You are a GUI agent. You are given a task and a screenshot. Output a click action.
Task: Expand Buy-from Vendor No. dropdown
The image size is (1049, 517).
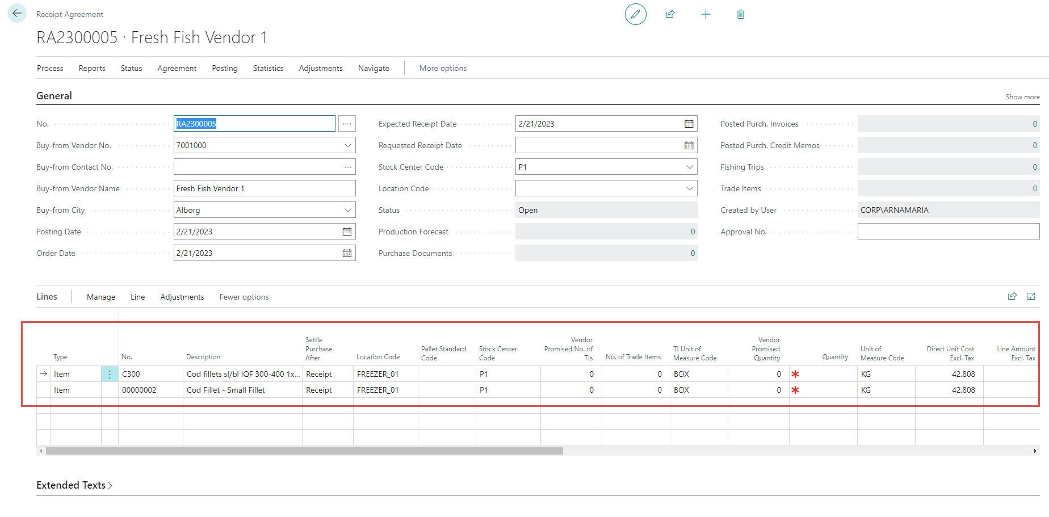click(347, 145)
